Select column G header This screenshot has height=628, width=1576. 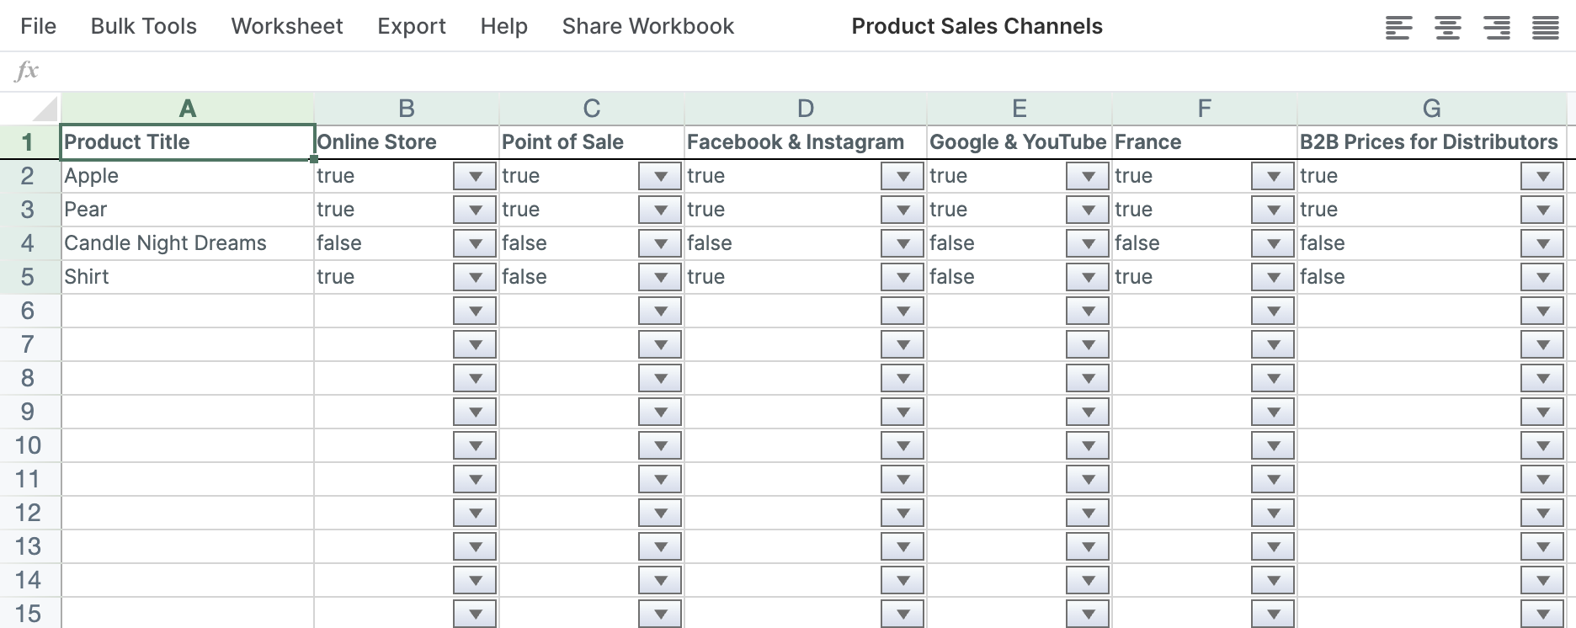pos(1431,108)
